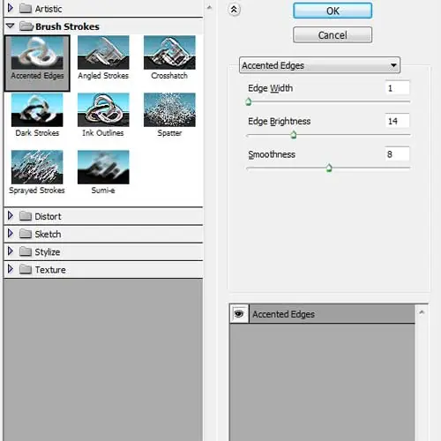
Task: Expand the Sketch filter folder
Action: 11,234
